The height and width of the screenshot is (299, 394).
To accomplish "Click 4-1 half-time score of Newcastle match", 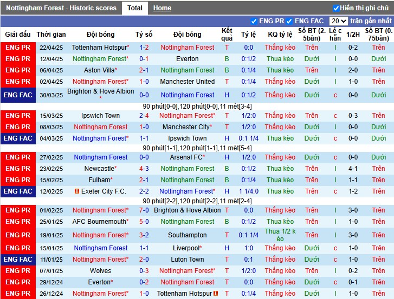I will (x=353, y=168).
